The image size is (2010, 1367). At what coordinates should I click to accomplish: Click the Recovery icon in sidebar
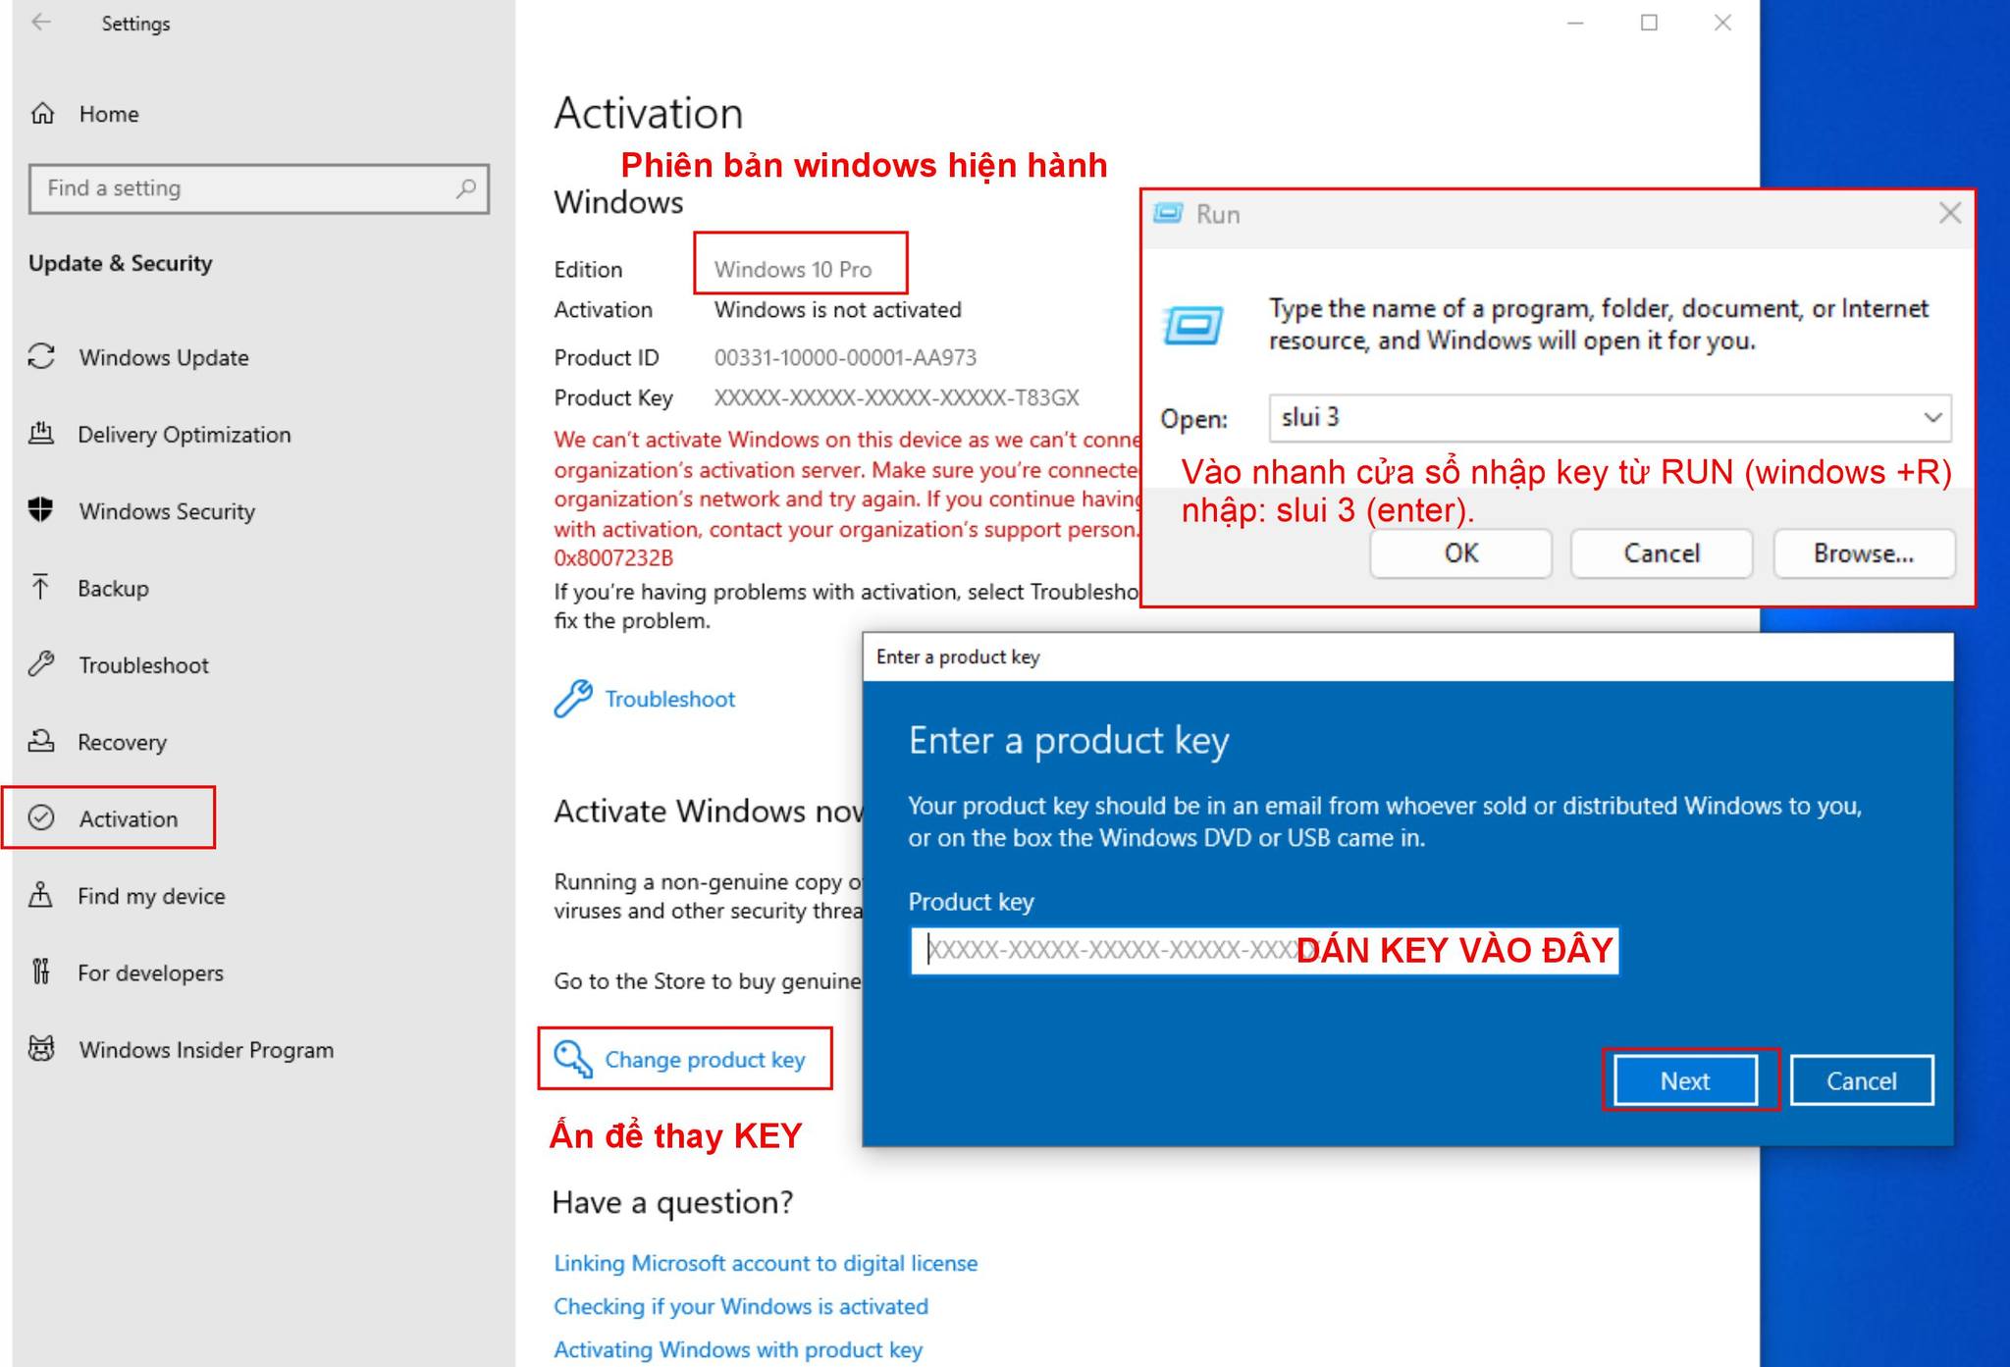(41, 741)
